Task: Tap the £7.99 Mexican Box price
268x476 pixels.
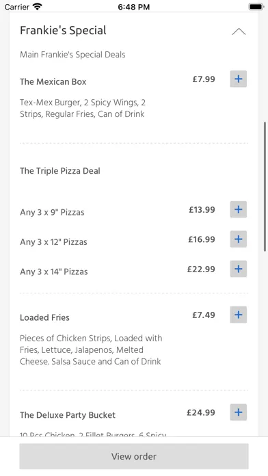Action: tap(204, 79)
